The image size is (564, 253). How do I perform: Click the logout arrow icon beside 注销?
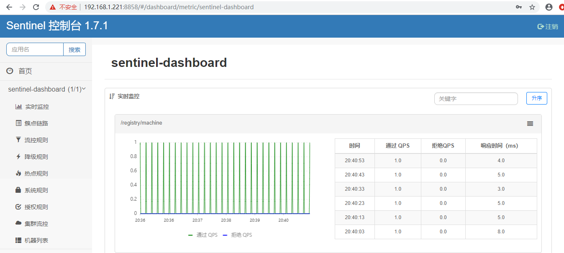point(541,26)
